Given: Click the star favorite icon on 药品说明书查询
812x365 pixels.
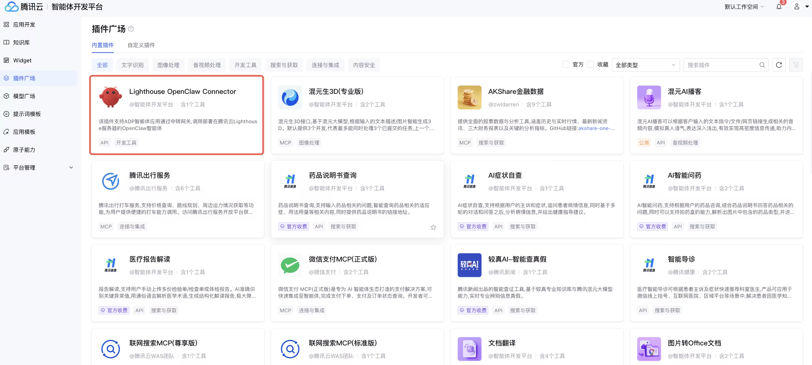Looking at the screenshot, I should coord(433,227).
